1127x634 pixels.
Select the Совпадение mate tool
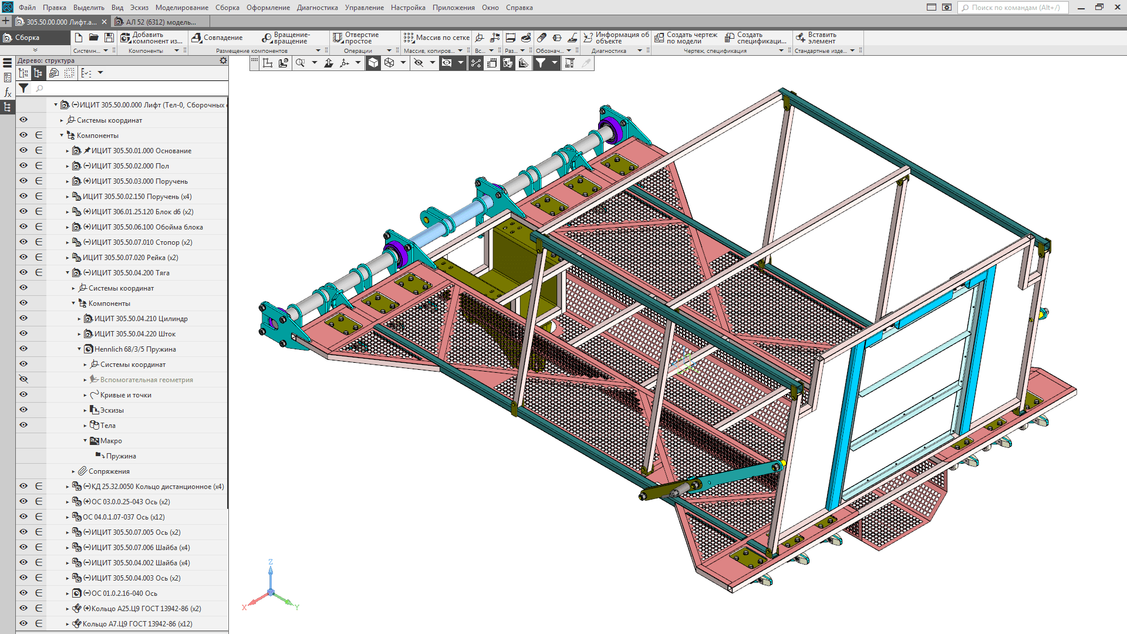[217, 38]
